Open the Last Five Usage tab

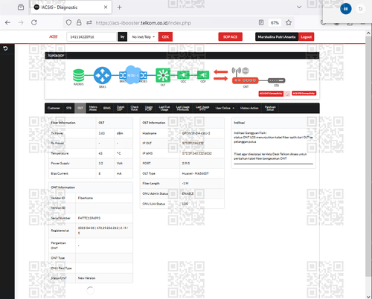coord(164,108)
